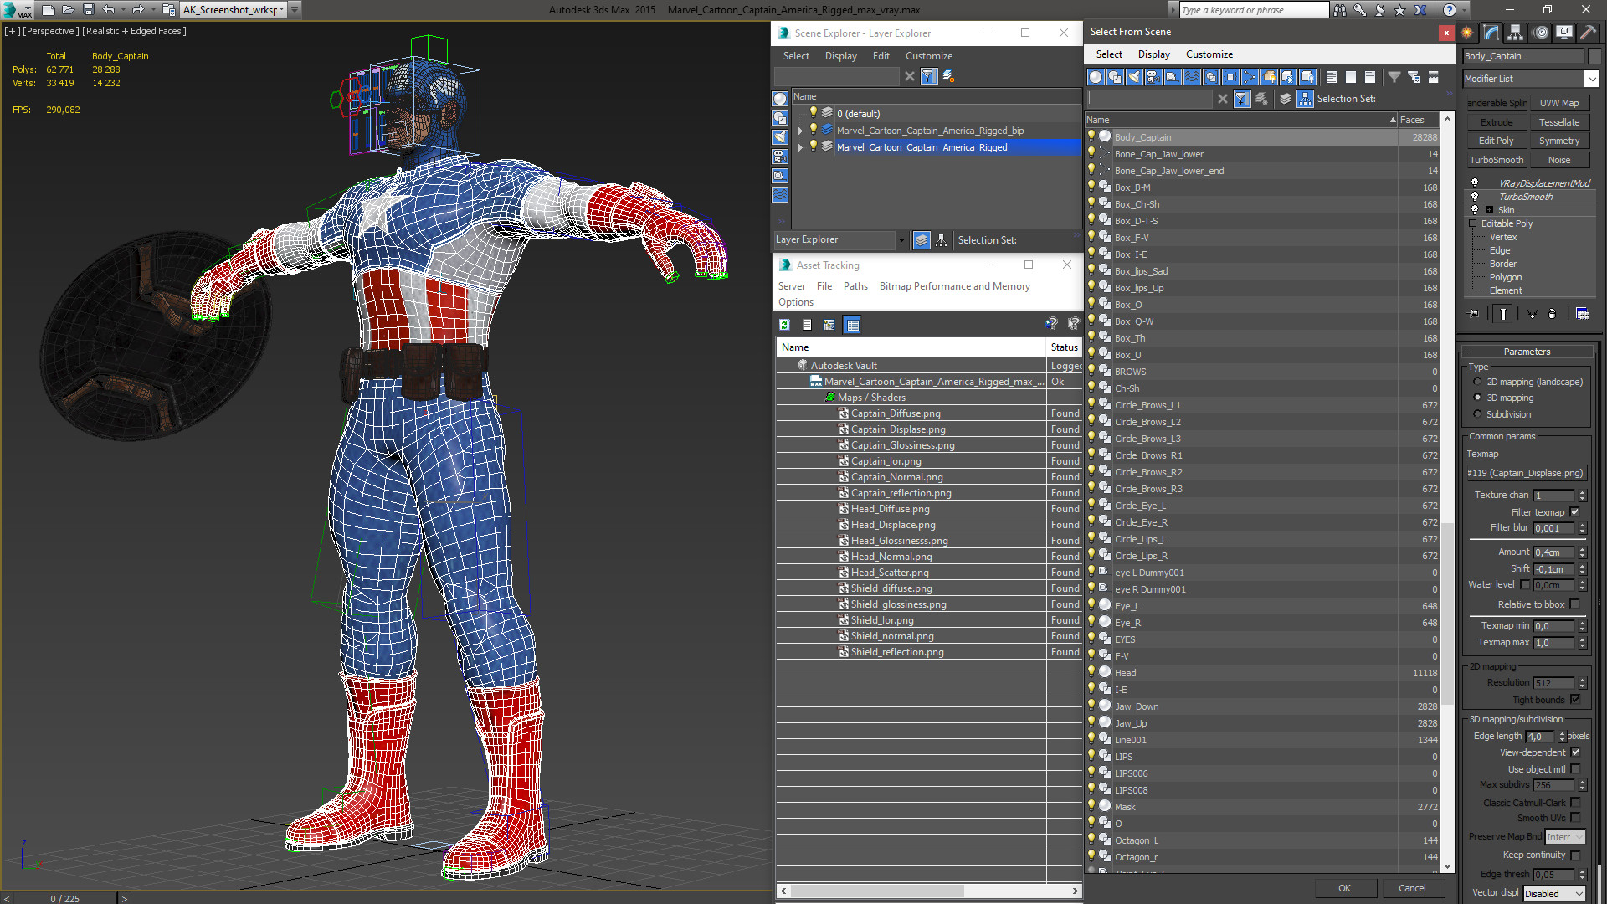The height and width of the screenshot is (904, 1607).
Task: Open Edit menu in Scene Explorer
Action: tap(881, 56)
